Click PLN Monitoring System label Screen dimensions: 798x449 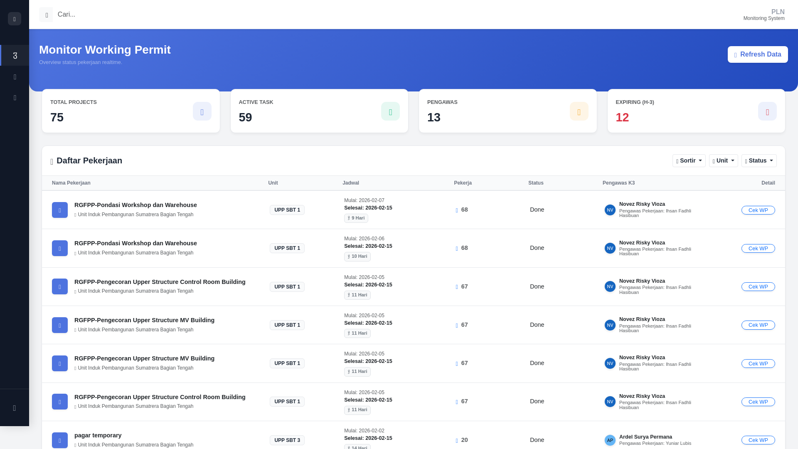(x=764, y=15)
